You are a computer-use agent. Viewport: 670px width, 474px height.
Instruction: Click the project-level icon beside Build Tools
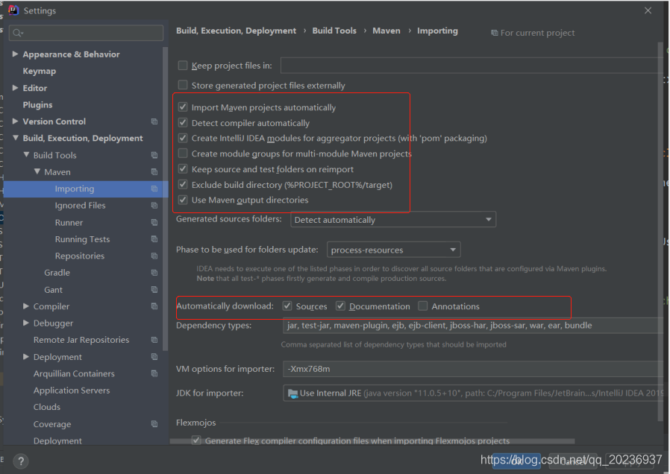pyautogui.click(x=154, y=155)
